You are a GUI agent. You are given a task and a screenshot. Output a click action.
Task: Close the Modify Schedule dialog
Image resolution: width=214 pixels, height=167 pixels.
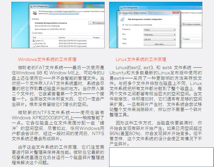(176, 13)
